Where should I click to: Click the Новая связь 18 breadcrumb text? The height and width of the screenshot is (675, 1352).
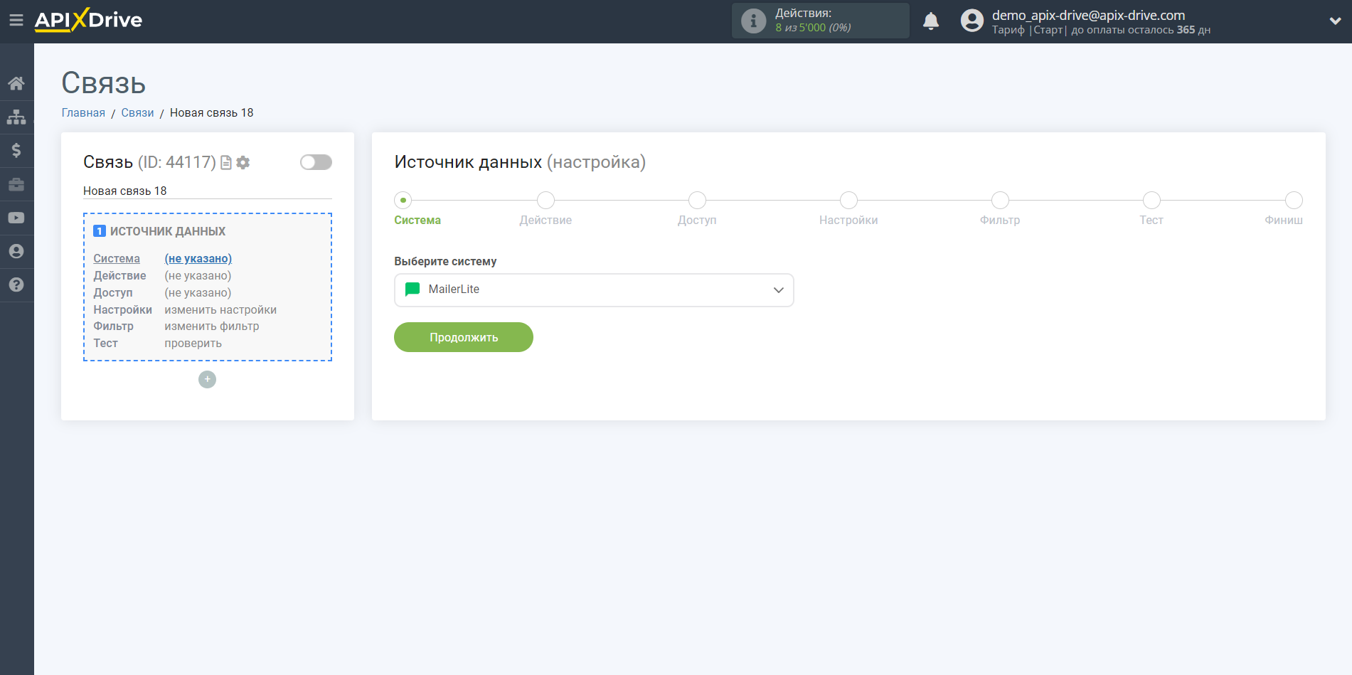click(211, 113)
